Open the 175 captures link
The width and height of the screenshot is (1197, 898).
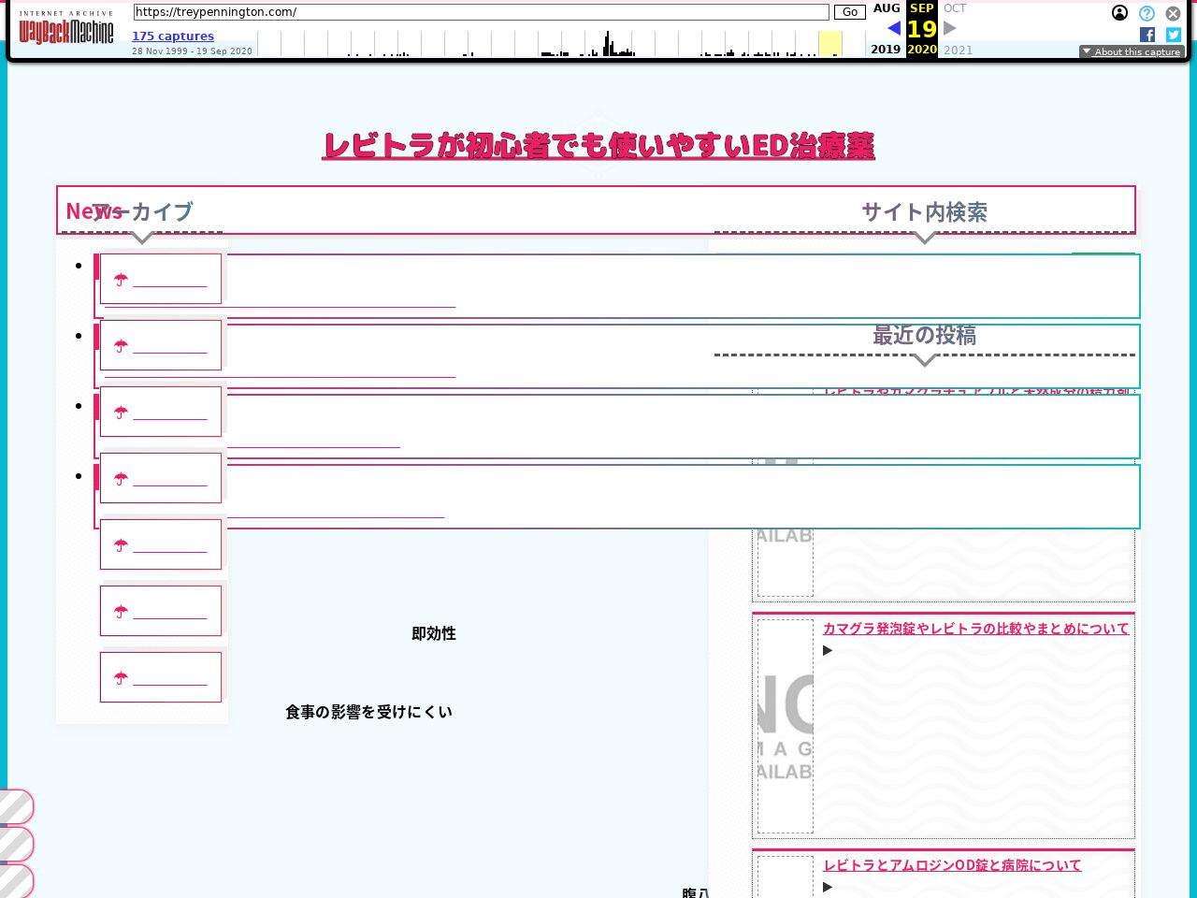(x=173, y=36)
